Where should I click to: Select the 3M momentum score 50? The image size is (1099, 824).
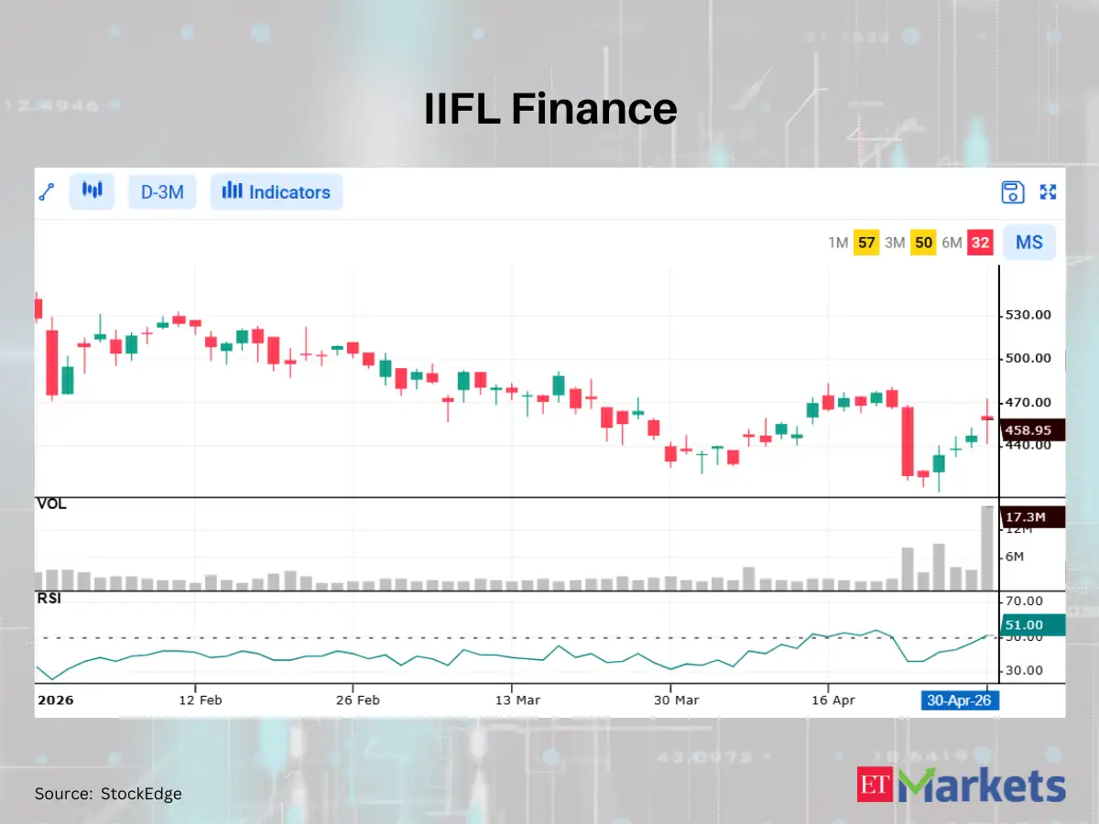coord(923,243)
